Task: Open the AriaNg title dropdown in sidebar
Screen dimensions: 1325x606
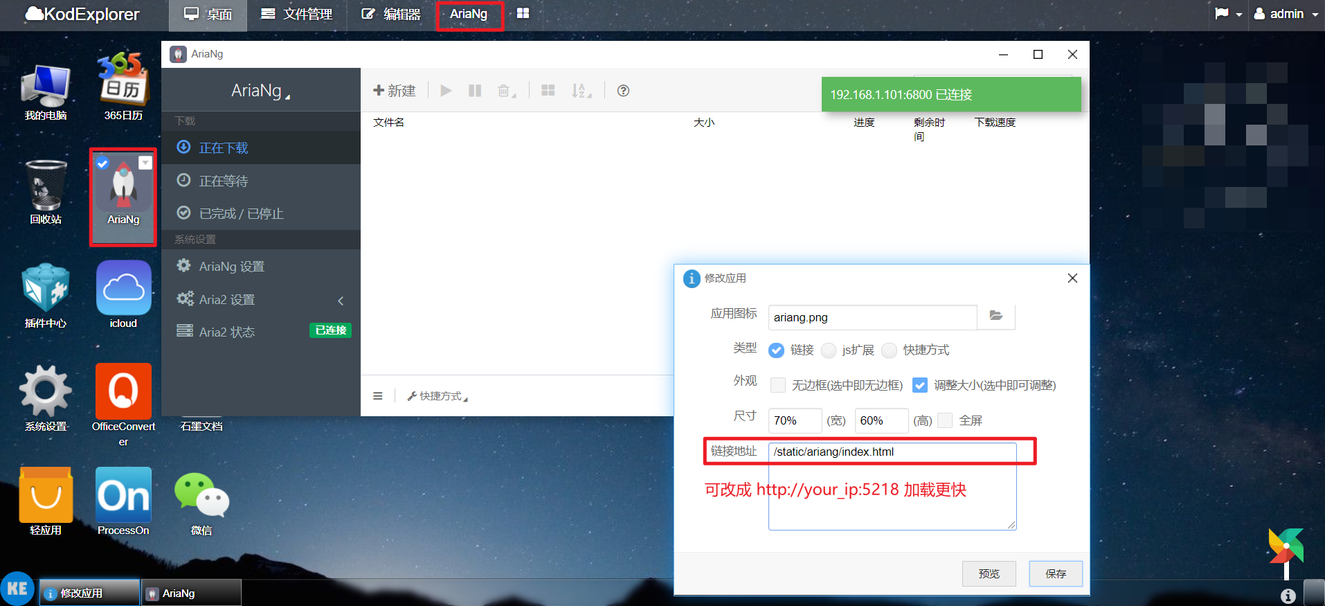Action: click(261, 91)
